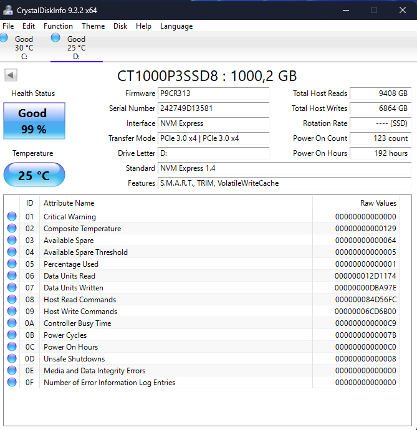Click the blue orb beside Composite Temperature
Screen dimensions: 417x430
tap(12, 229)
